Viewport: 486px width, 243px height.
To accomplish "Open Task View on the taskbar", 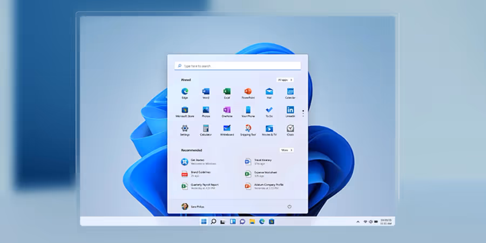I will point(222,221).
